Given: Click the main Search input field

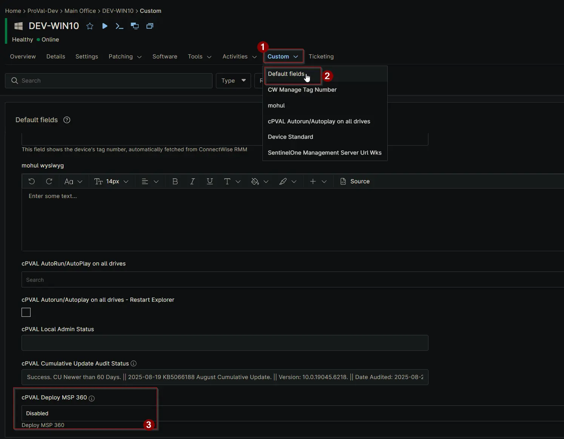Looking at the screenshot, I should tap(109, 81).
